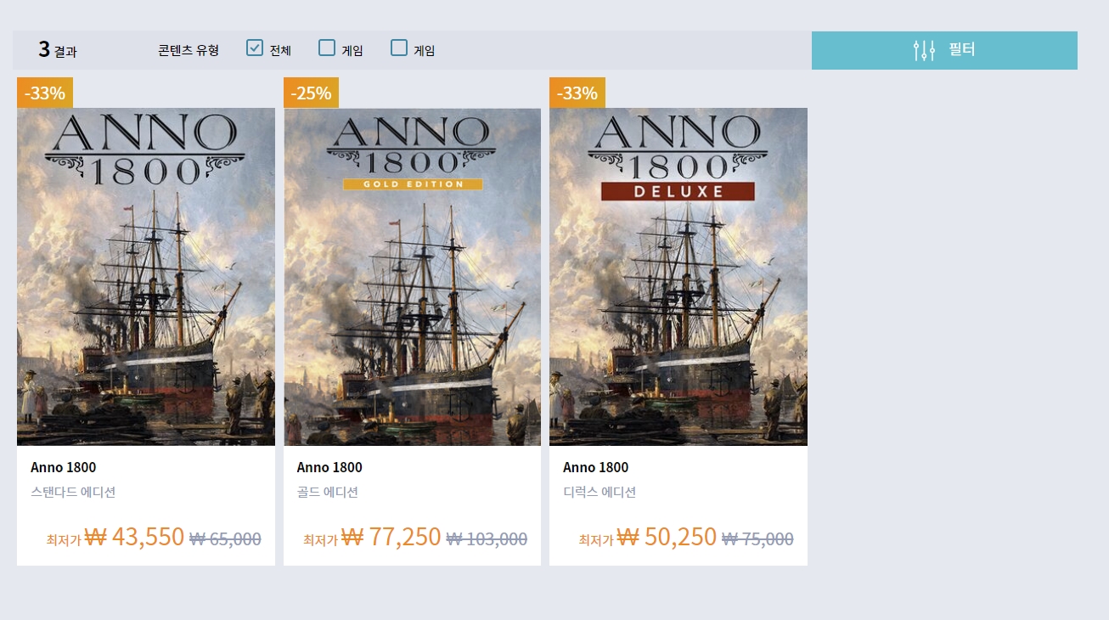The width and height of the screenshot is (1109, 620).
Task: Click the 골드 에디션 subtitle
Action: point(328,492)
